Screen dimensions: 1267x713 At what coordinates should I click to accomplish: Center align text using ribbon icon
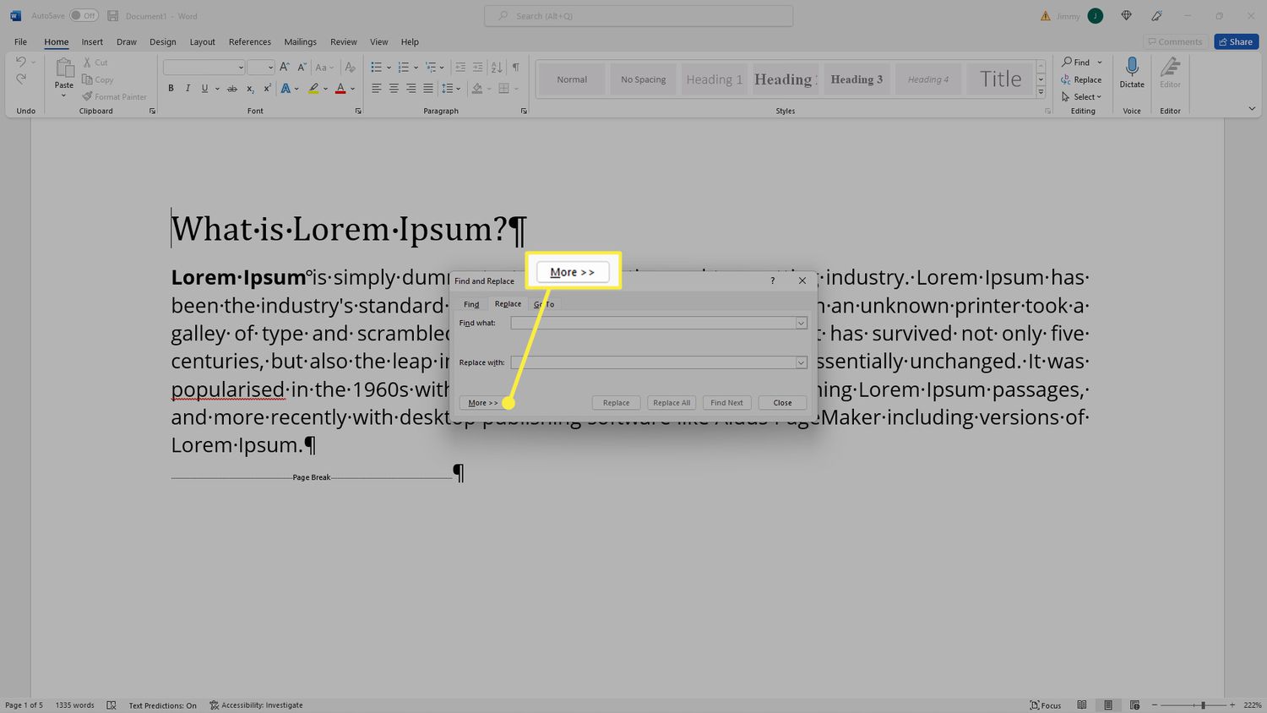tap(394, 89)
